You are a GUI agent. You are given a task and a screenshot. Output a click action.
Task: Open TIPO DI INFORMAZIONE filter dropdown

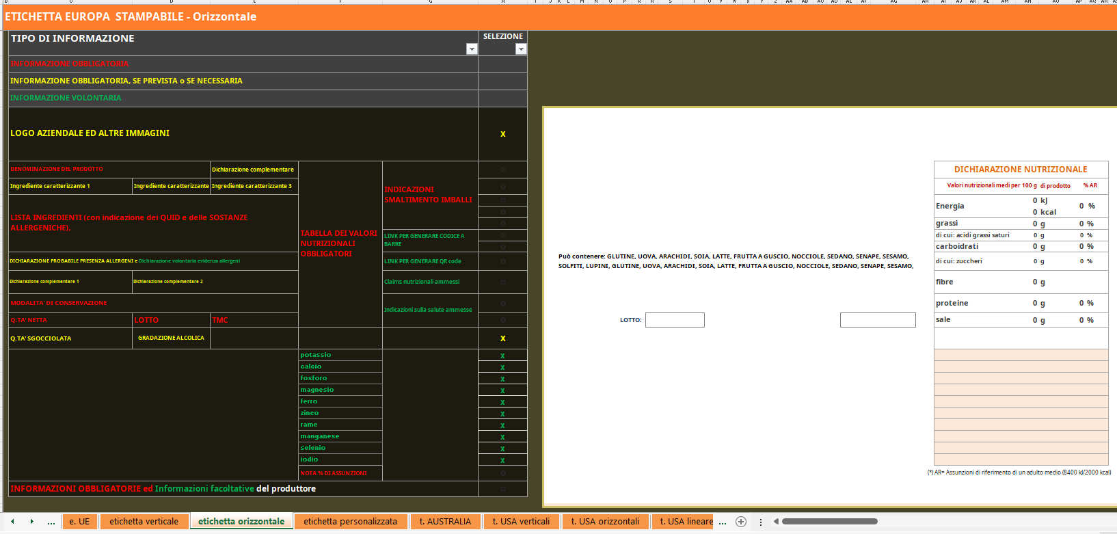471,49
